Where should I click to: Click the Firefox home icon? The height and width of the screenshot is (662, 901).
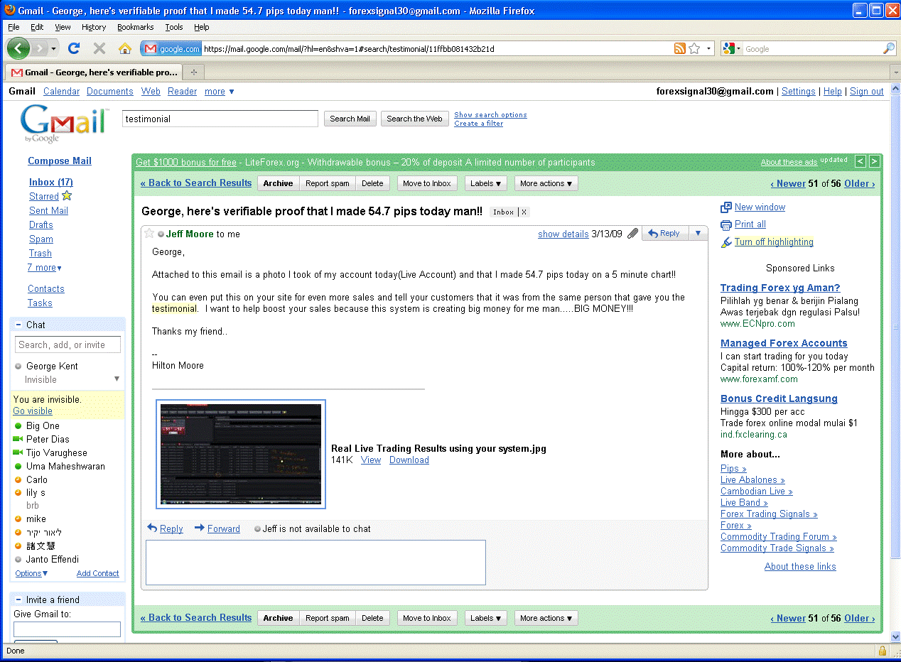125,48
